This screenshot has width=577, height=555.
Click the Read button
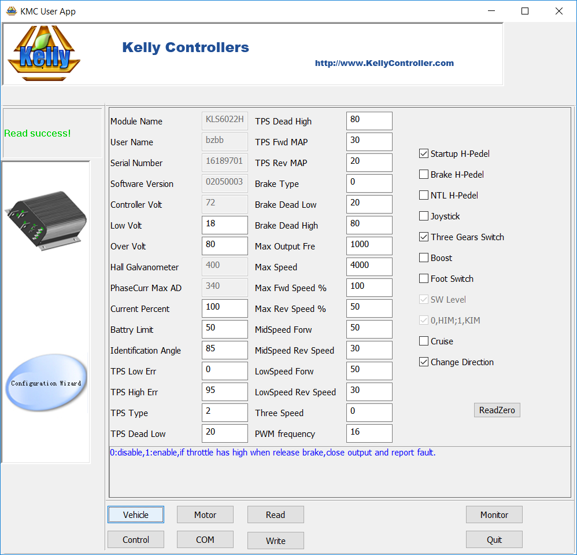click(276, 514)
